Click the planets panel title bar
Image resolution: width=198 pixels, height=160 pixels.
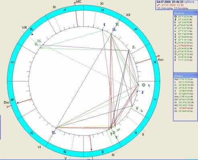185,13
